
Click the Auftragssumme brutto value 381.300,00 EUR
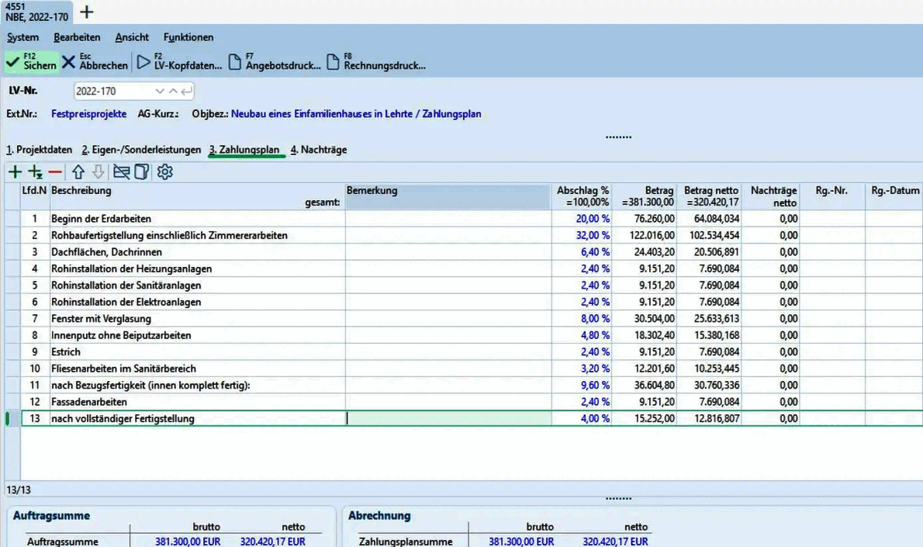pyautogui.click(x=188, y=541)
